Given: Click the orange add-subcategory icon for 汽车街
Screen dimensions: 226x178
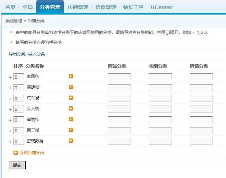Looking at the screenshot, I should [71, 98].
